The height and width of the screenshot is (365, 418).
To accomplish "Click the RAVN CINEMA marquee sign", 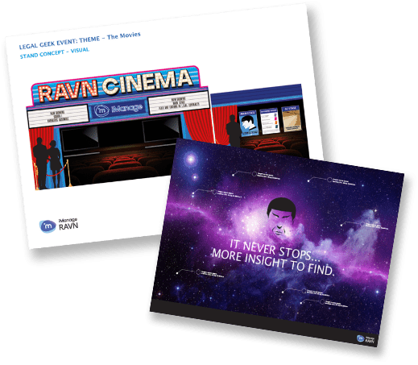I will [x=115, y=85].
